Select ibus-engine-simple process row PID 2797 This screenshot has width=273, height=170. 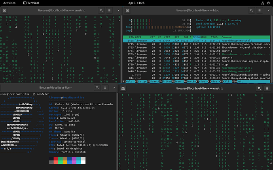[x=197, y=61]
